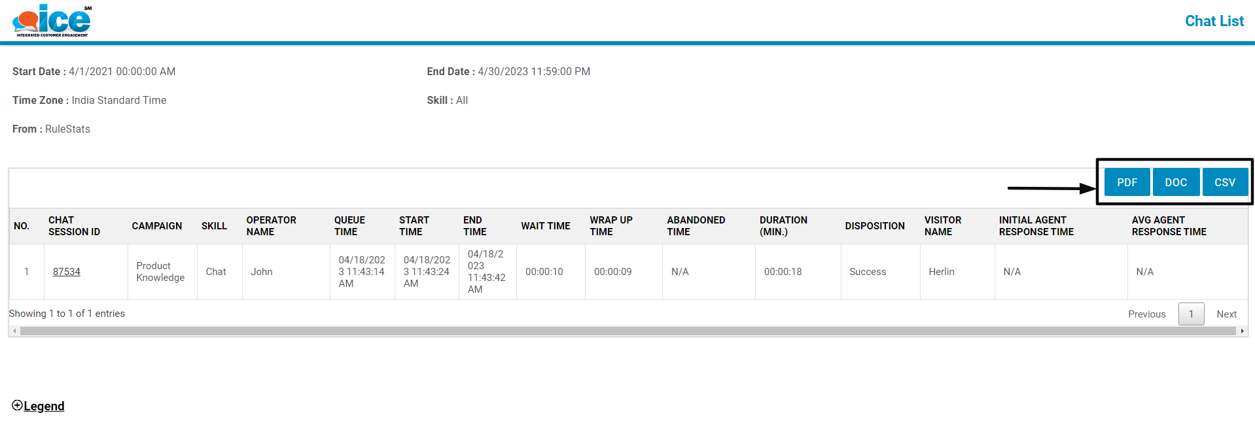Expand the Legend section plus icon
The image size is (1255, 426).
(17, 405)
